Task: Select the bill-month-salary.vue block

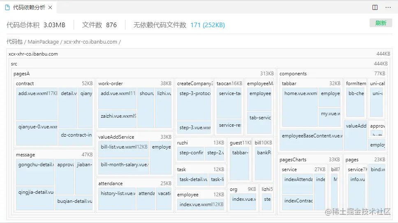Action: click(124, 167)
